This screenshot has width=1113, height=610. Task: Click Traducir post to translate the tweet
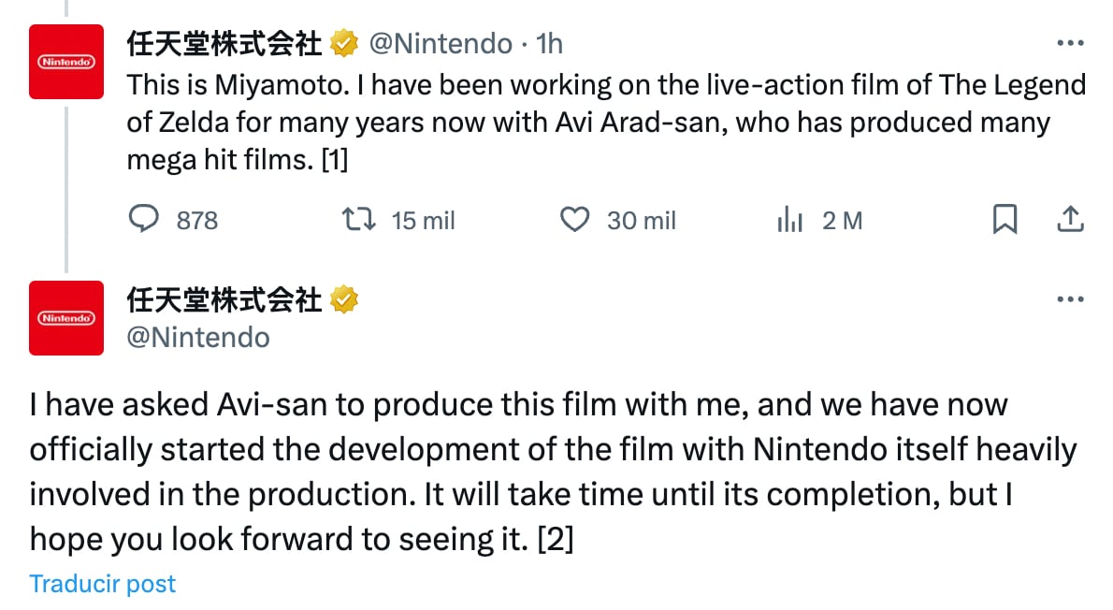(102, 583)
